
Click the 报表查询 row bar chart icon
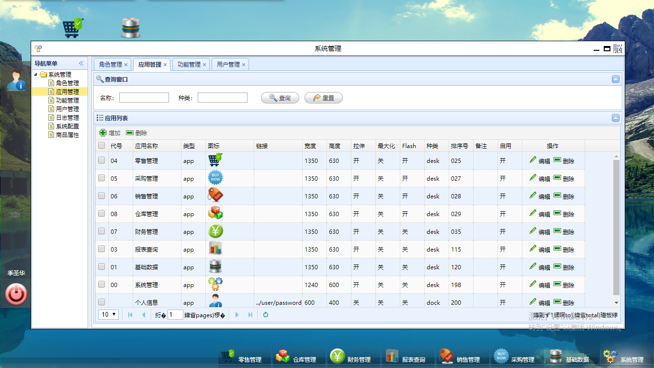tap(215, 249)
